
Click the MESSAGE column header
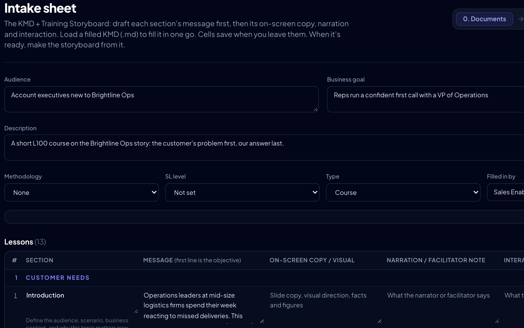tap(192, 260)
